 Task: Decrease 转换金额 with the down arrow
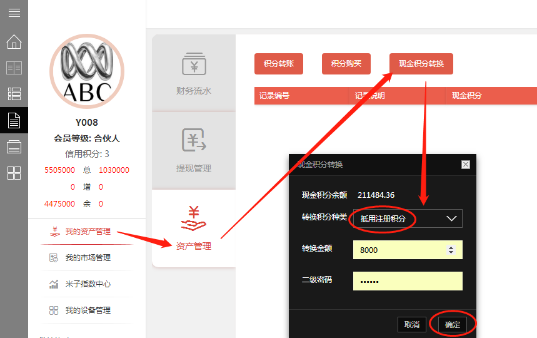click(x=451, y=252)
